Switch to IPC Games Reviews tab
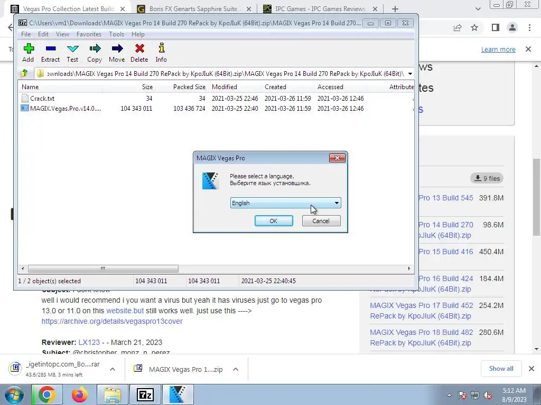The image size is (541, 405). (320, 9)
